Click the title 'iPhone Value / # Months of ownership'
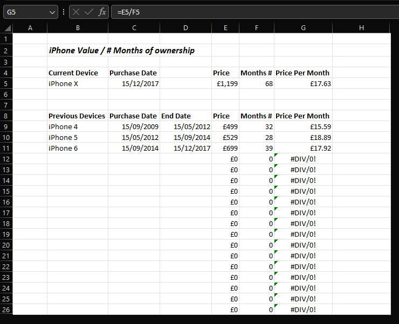Screen dimensions: 399x324 (x=122, y=51)
